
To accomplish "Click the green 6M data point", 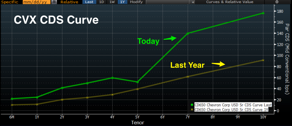I will 12,99.
